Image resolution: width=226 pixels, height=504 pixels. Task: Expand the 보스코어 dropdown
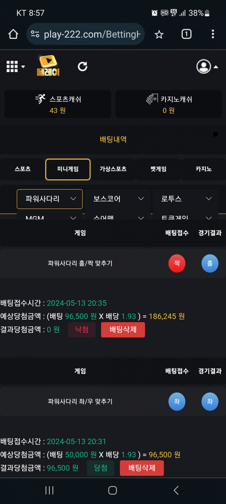[x=118, y=199]
